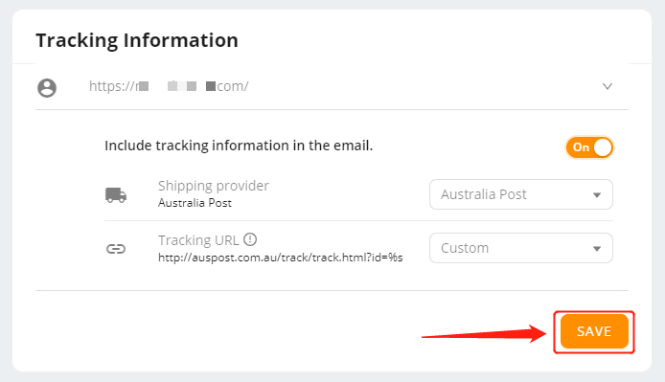
Task: Click the shipping truck icon
Action: [116, 195]
